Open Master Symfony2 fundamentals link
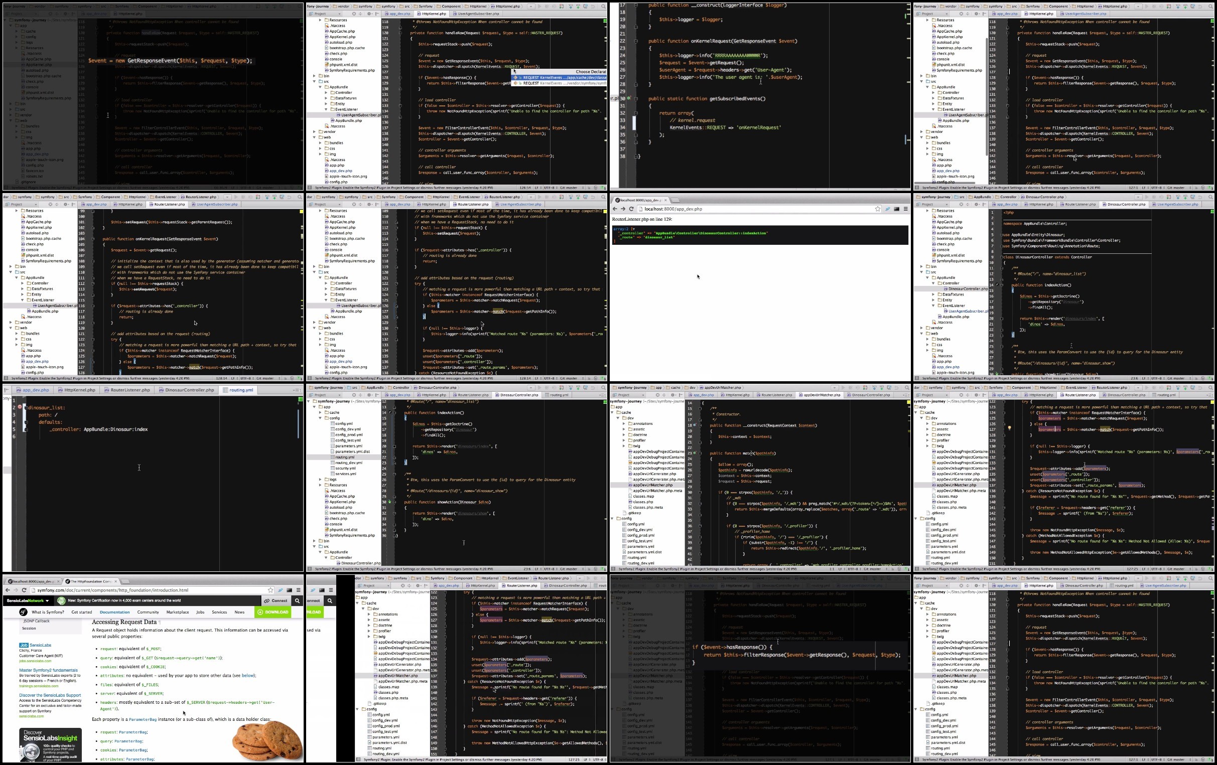1217x765 pixels. point(49,670)
